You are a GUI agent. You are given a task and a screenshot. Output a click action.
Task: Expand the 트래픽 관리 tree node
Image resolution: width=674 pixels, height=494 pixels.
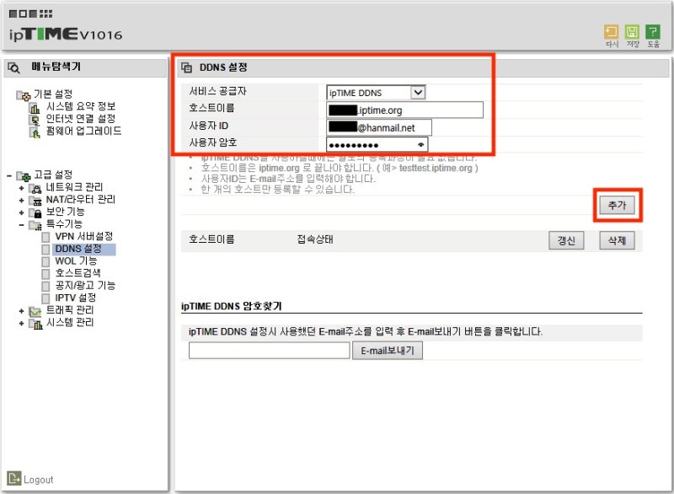[x=19, y=309]
